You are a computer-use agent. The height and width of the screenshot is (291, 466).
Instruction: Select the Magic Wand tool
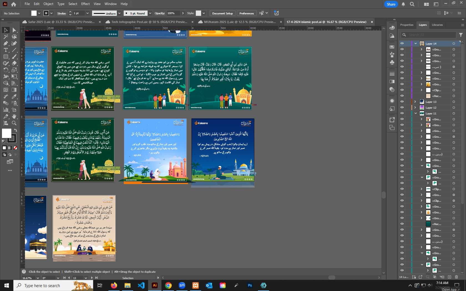point(6,37)
